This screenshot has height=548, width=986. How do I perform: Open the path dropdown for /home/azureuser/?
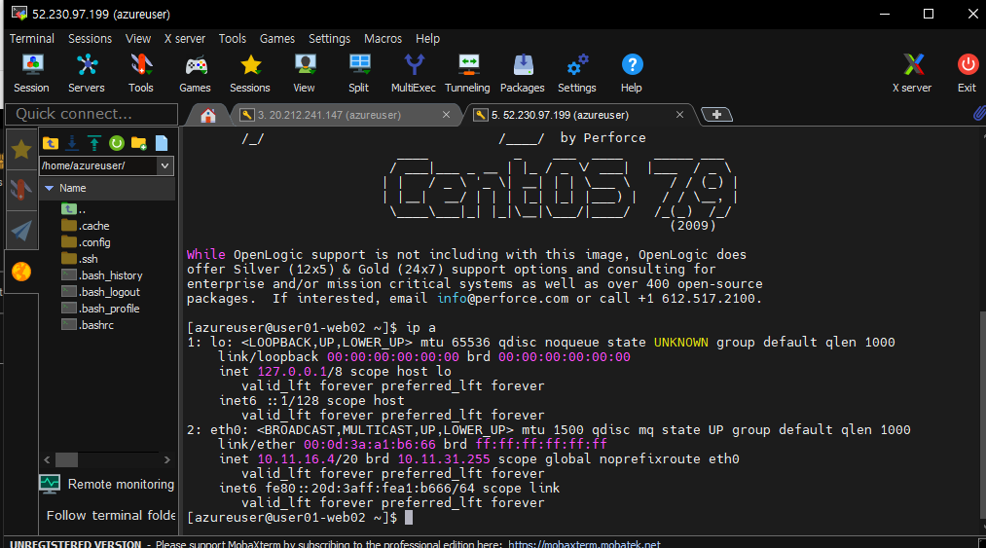pos(164,166)
